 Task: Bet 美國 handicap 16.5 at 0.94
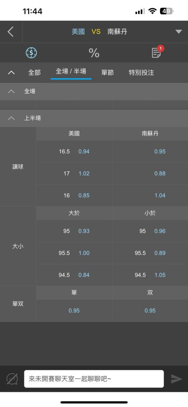point(74,151)
